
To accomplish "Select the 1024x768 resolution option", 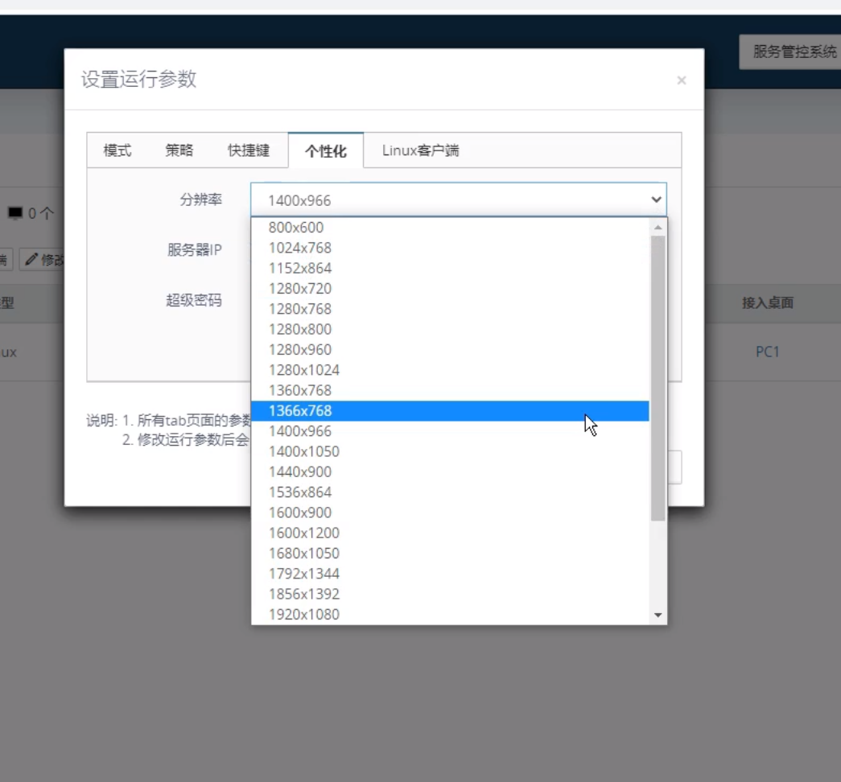I will point(300,248).
